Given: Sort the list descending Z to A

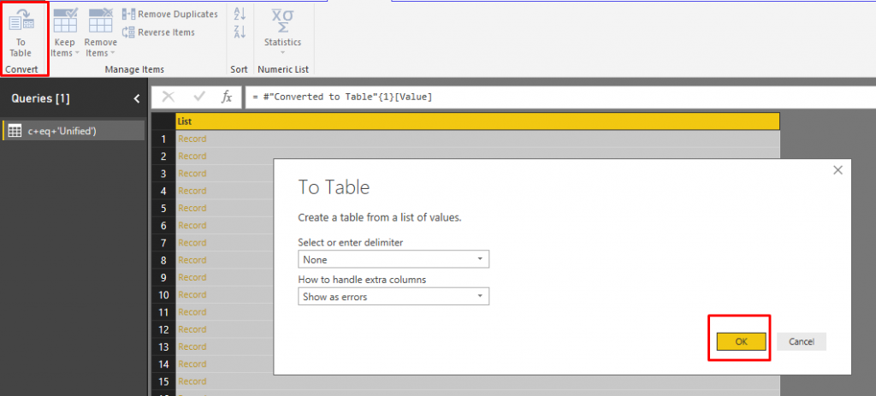Looking at the screenshot, I should click(x=240, y=33).
